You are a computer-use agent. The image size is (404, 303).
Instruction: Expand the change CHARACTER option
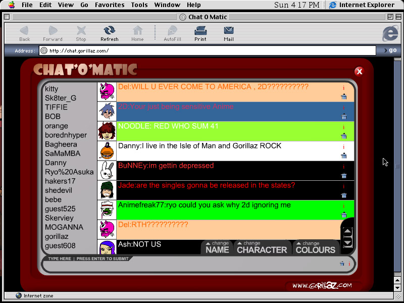261,247
